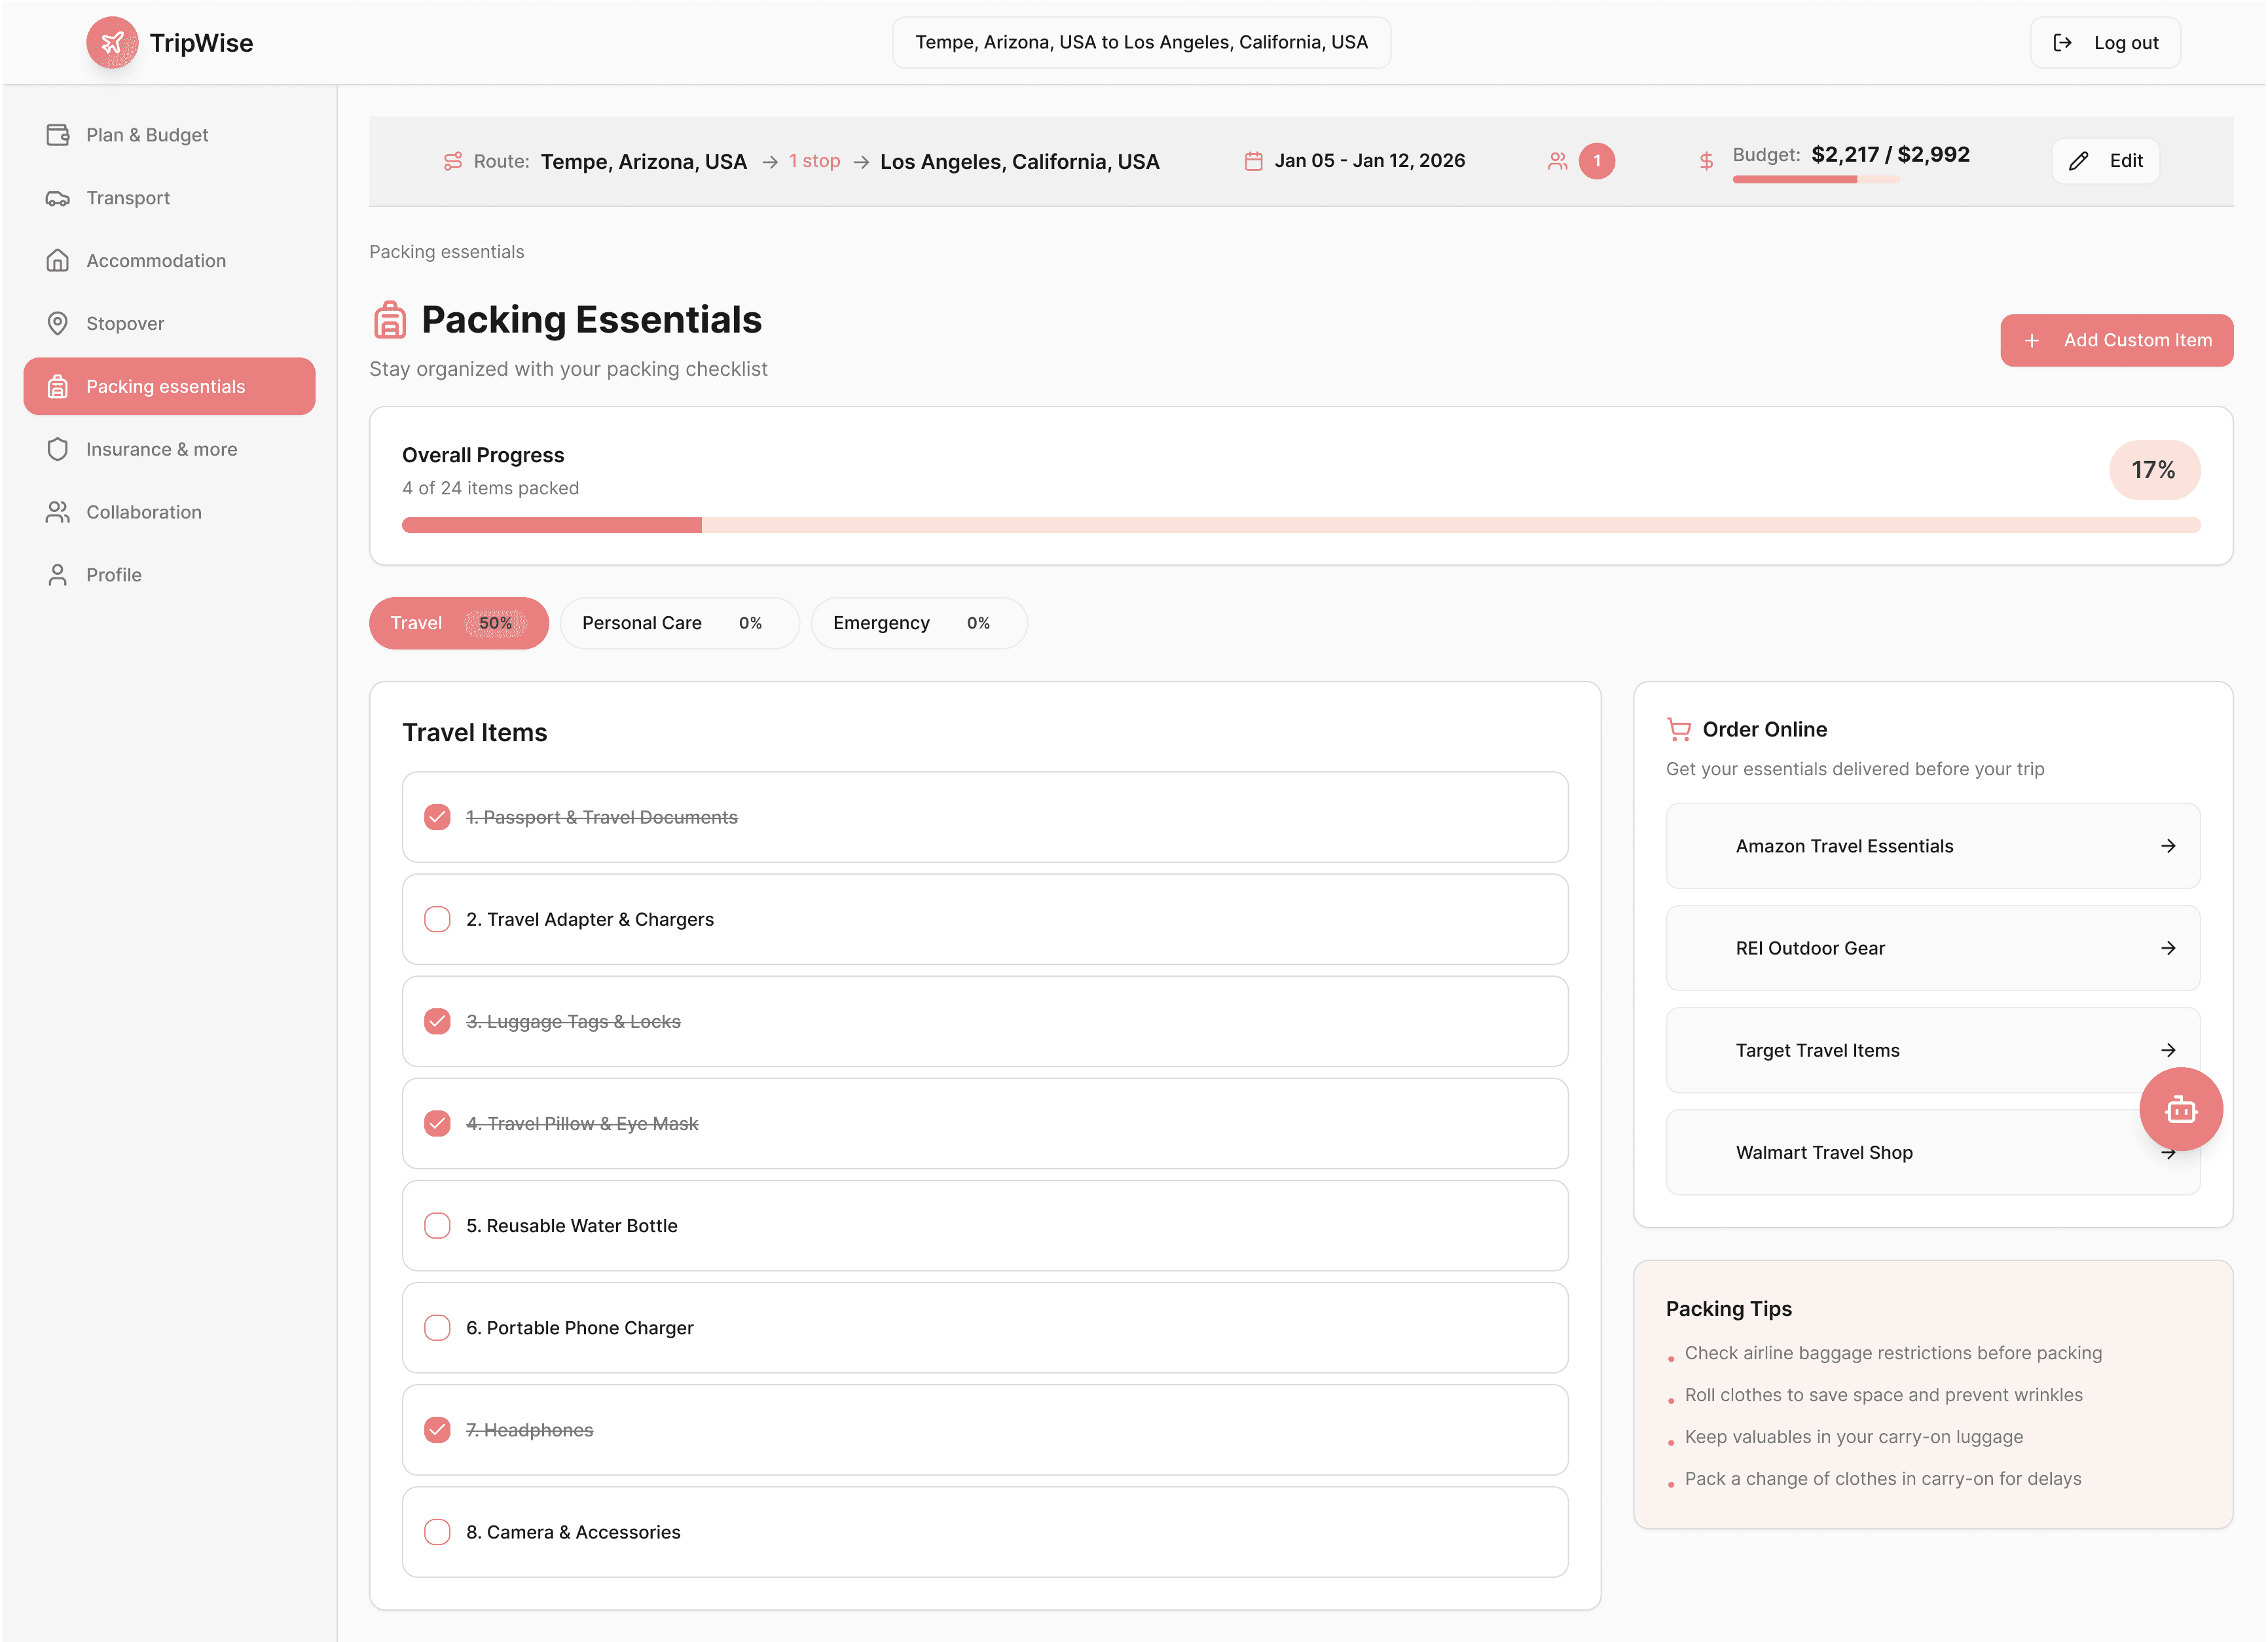The height and width of the screenshot is (1642, 2268).
Task: Open the Amazon Travel Essentials arrow
Action: [2167, 846]
